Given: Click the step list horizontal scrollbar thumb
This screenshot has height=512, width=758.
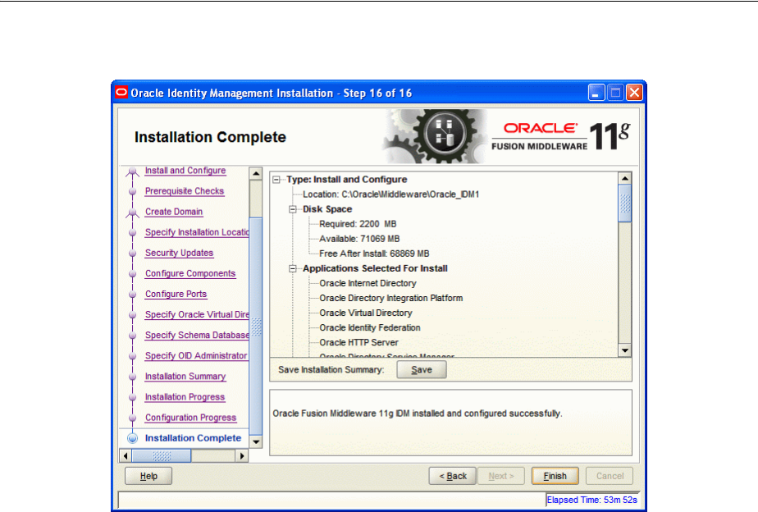Looking at the screenshot, I should point(162,456).
